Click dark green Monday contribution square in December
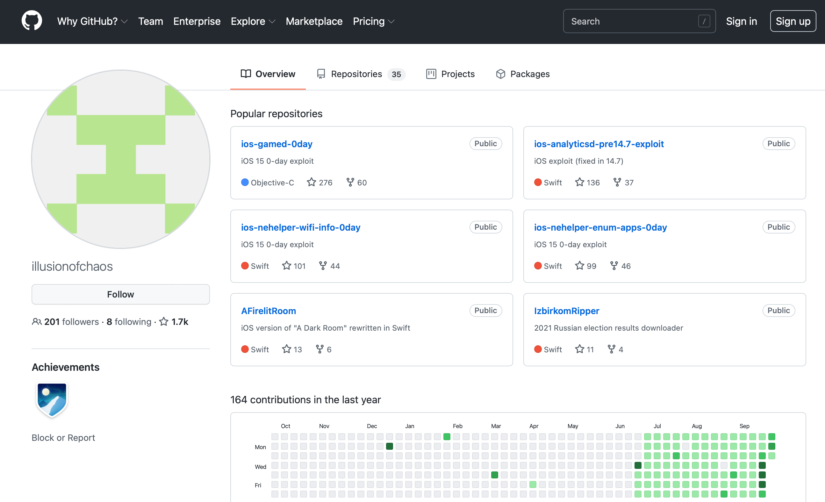Viewport: 825px width, 502px height. coord(389,446)
